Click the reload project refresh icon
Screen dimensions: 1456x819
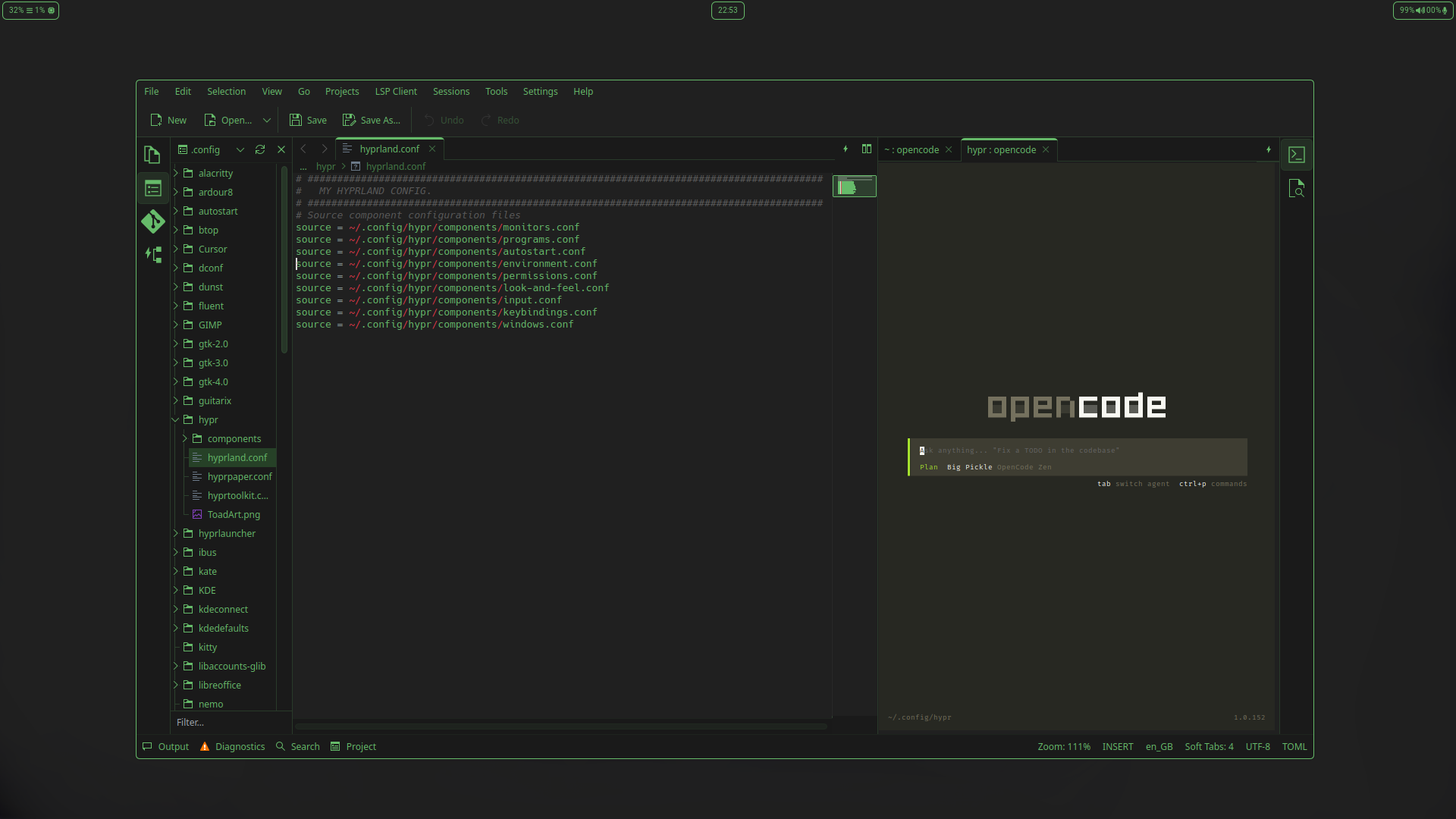pos(260,149)
